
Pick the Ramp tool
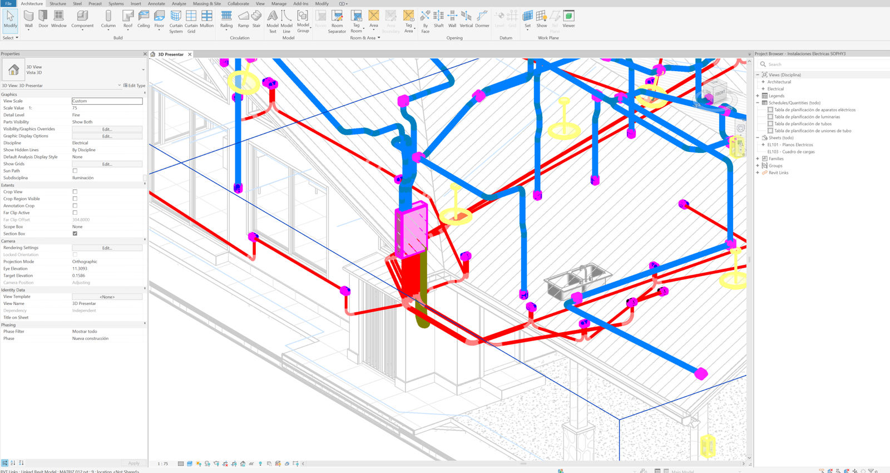244,19
